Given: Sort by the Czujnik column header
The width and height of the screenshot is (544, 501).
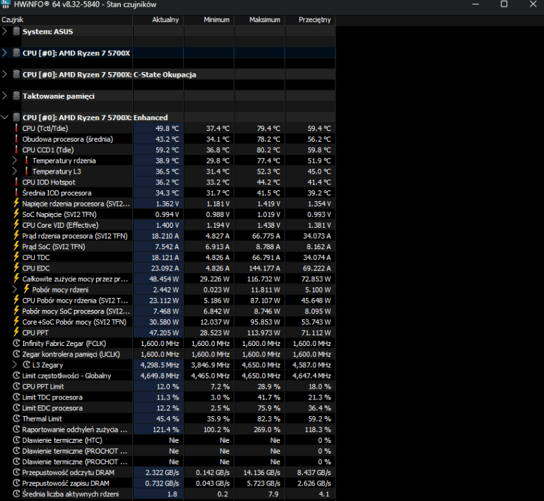Looking at the screenshot, I should tap(66, 20).
